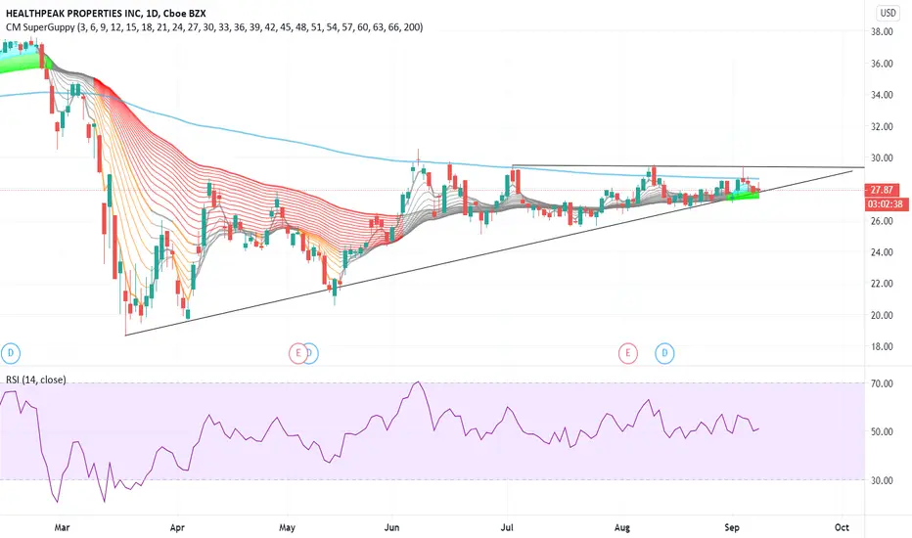Click the 18.00 price axis label

tap(881, 346)
